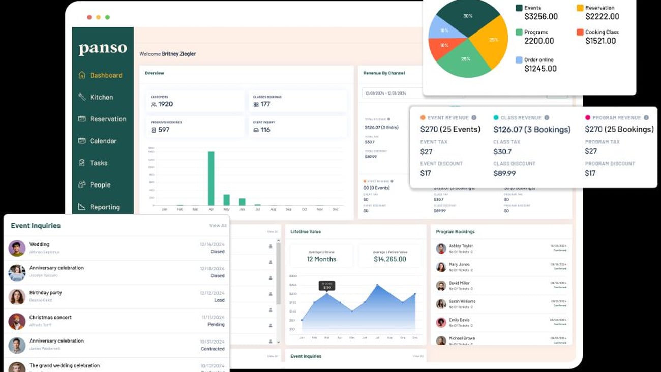Click the yellow window dot

coord(98,17)
